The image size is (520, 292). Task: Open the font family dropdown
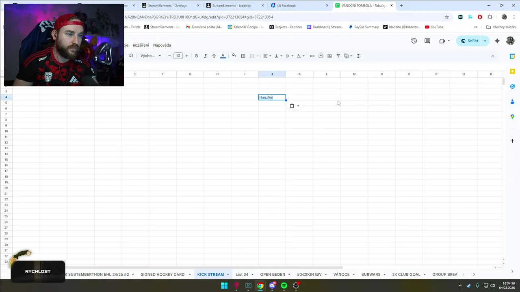point(151,56)
